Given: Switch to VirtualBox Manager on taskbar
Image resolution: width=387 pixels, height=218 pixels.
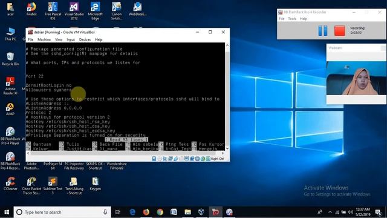Looking at the screenshot, I should coord(201,212).
